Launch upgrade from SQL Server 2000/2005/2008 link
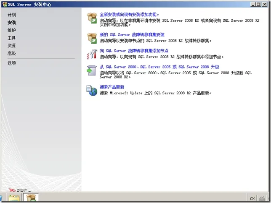 159,67
